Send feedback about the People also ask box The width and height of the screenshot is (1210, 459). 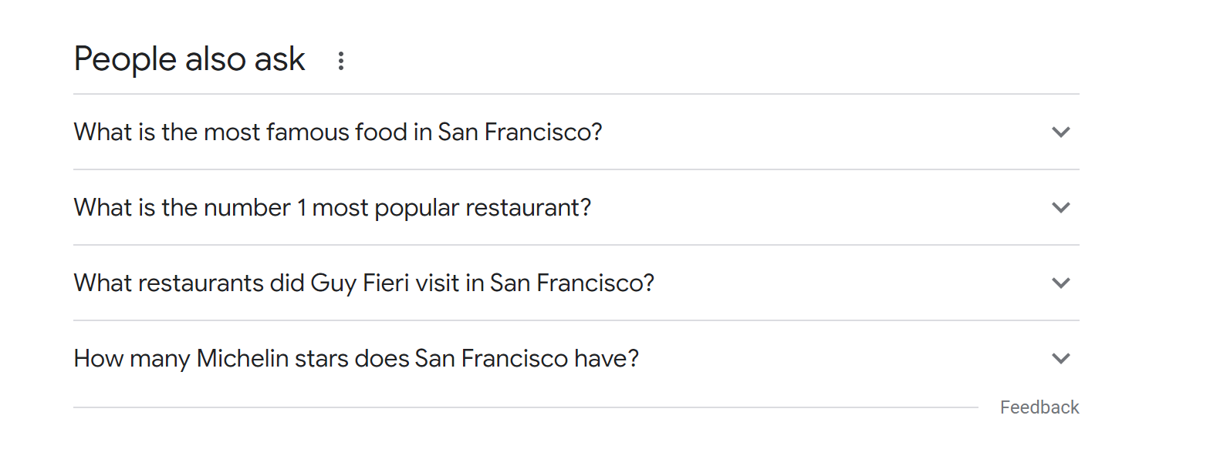click(x=1039, y=407)
